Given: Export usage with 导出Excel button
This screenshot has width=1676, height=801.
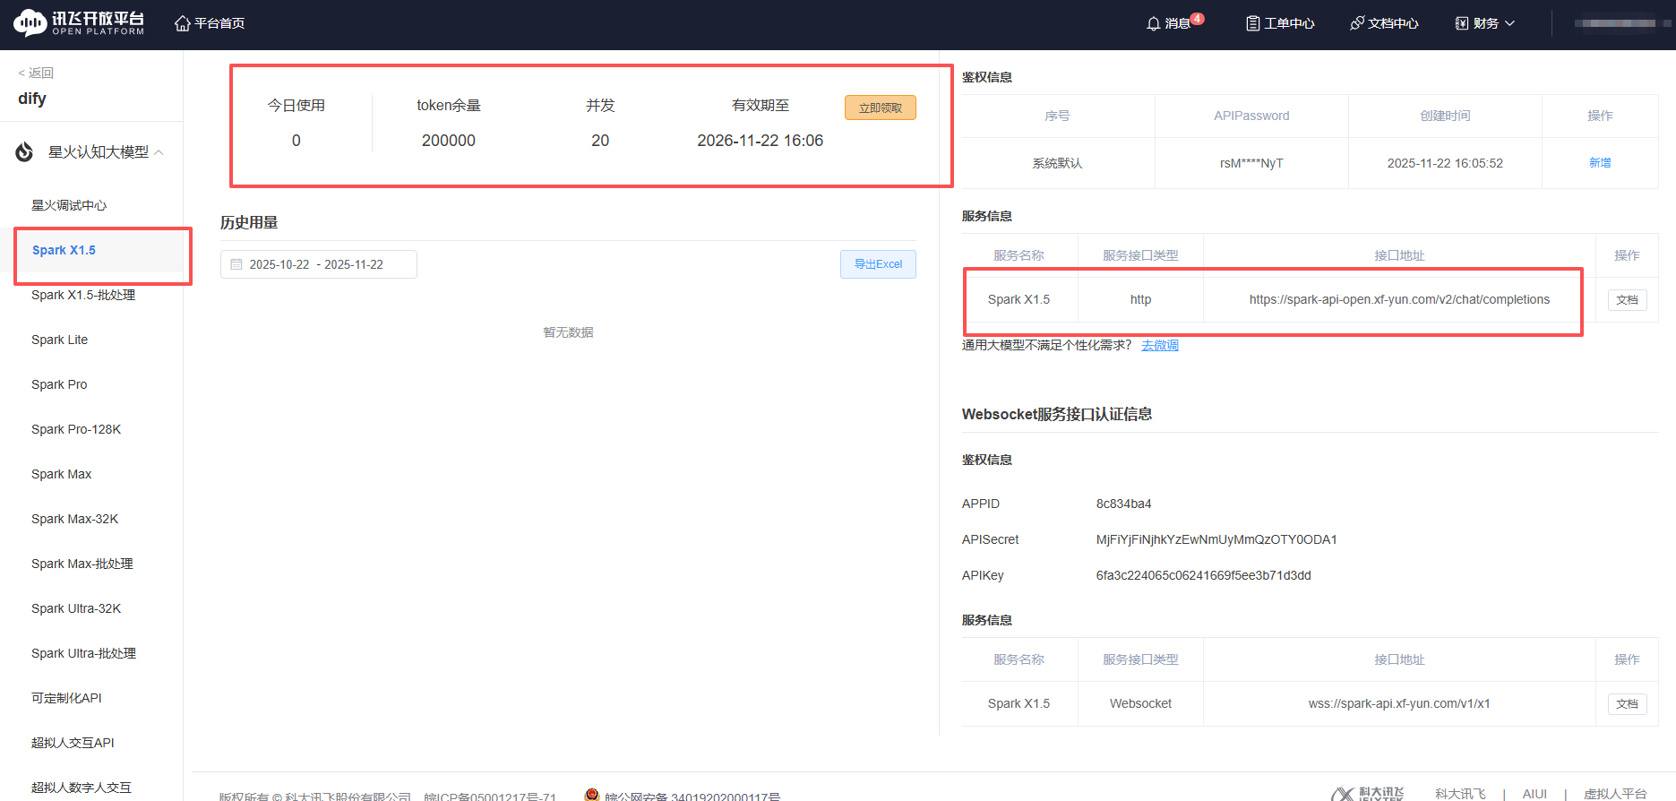Looking at the screenshot, I should point(878,264).
